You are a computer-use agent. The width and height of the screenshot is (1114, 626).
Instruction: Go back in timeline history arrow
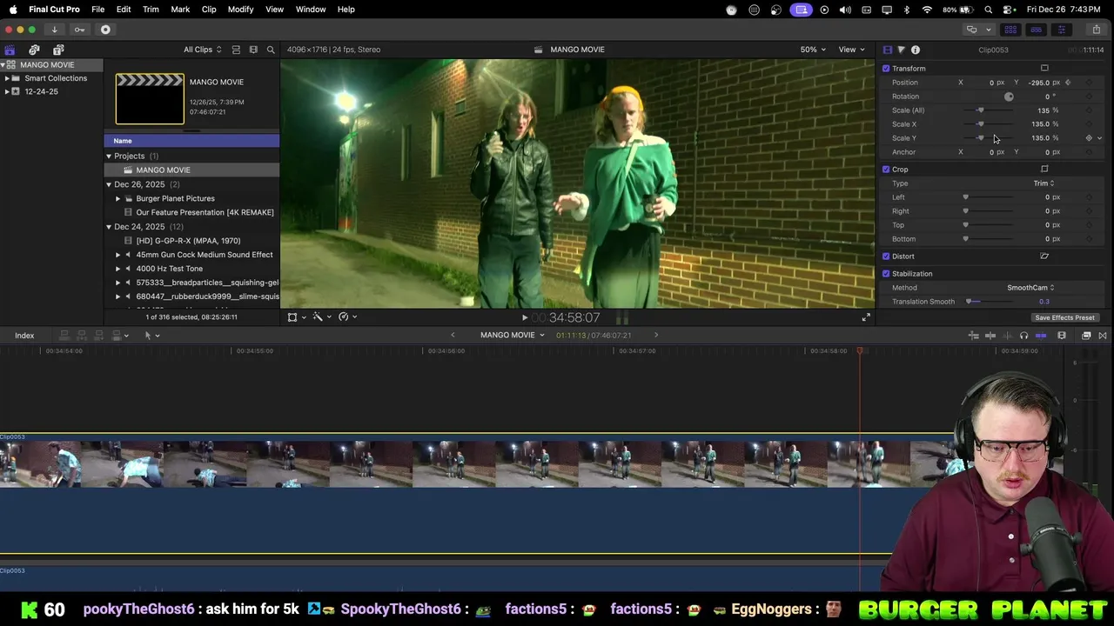pos(453,336)
